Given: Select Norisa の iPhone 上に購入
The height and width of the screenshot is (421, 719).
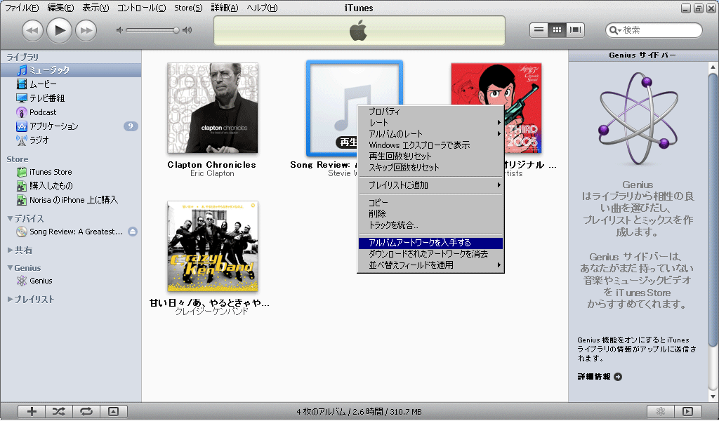Looking at the screenshot, I should click(71, 200).
